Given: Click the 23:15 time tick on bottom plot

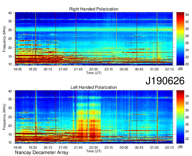Looking at the screenshot, I should [109, 148].
